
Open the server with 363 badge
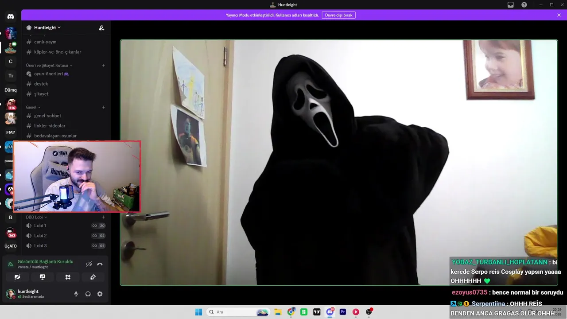pyautogui.click(x=11, y=232)
